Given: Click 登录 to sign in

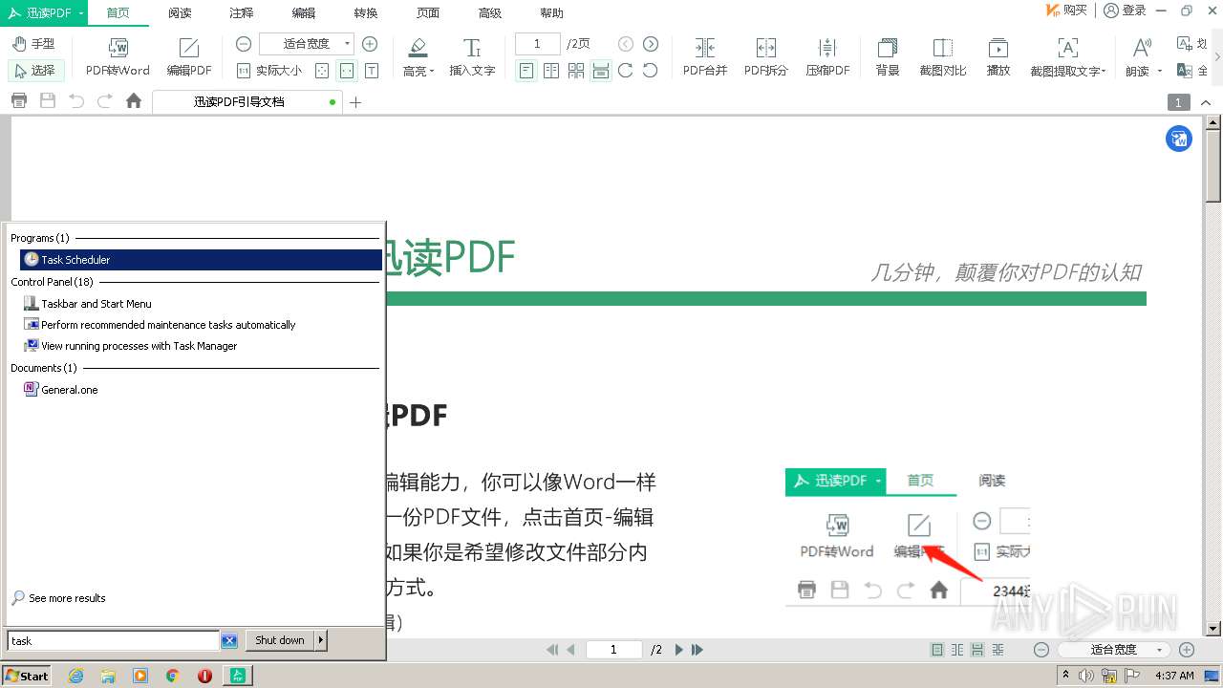Looking at the screenshot, I should (1125, 11).
